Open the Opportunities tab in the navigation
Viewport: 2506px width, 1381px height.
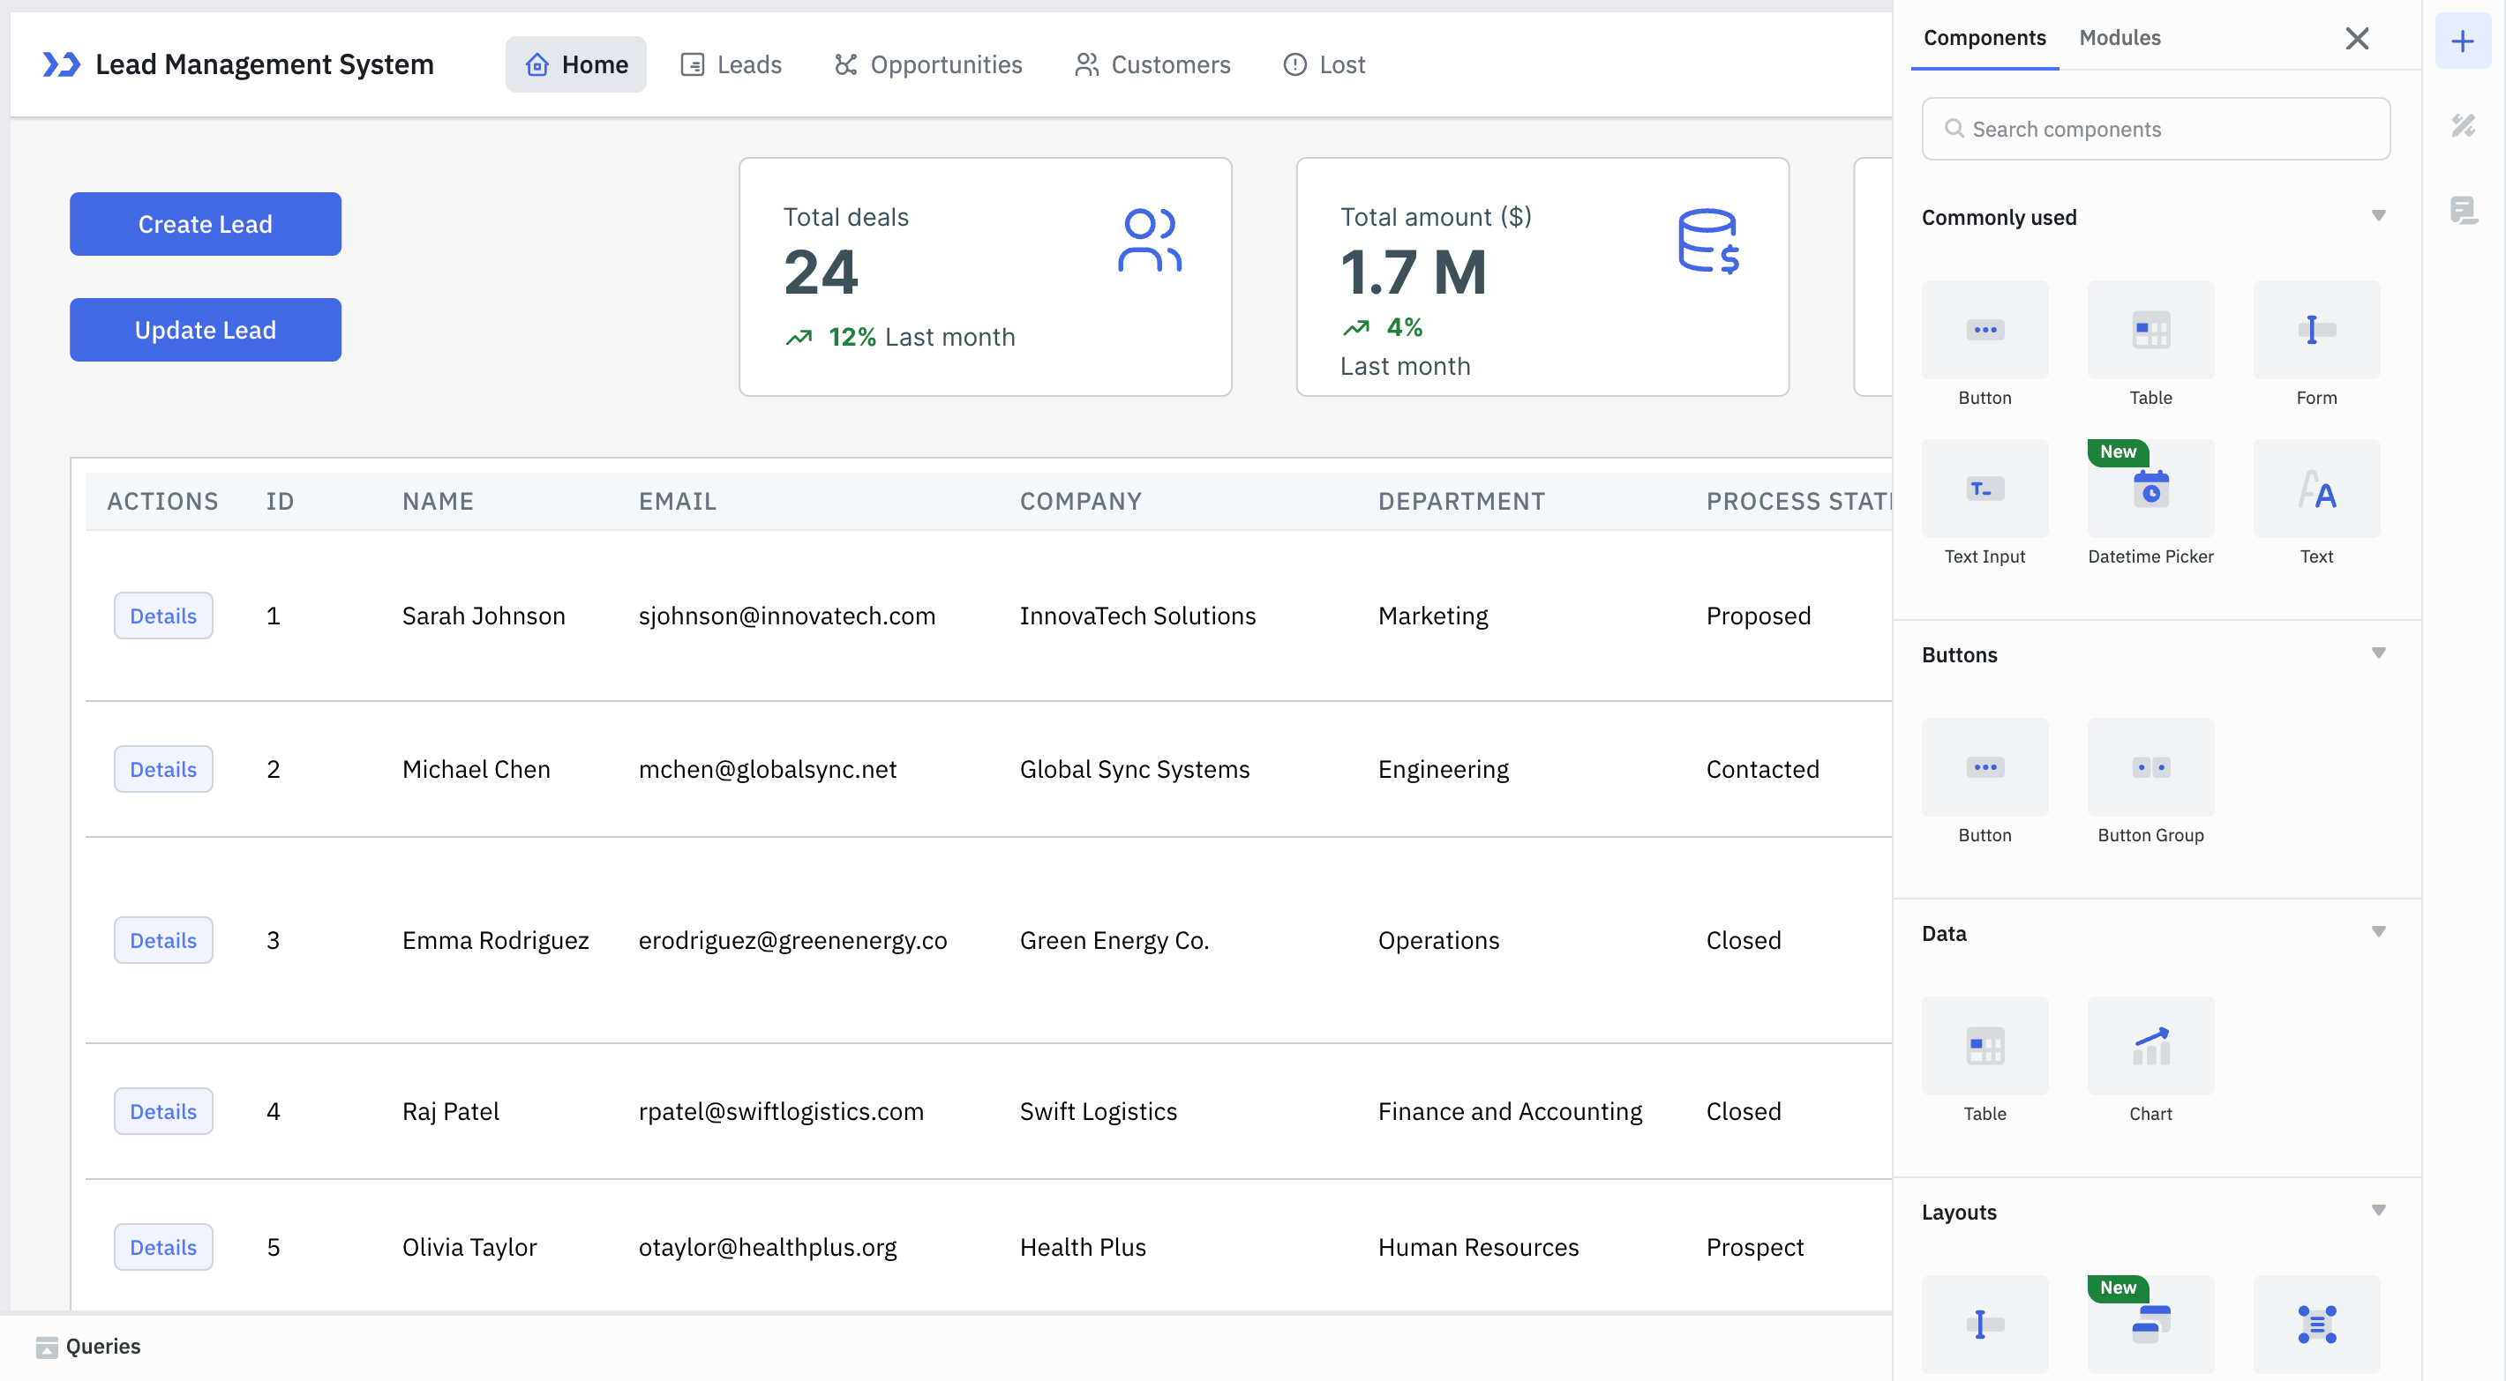click(x=928, y=64)
